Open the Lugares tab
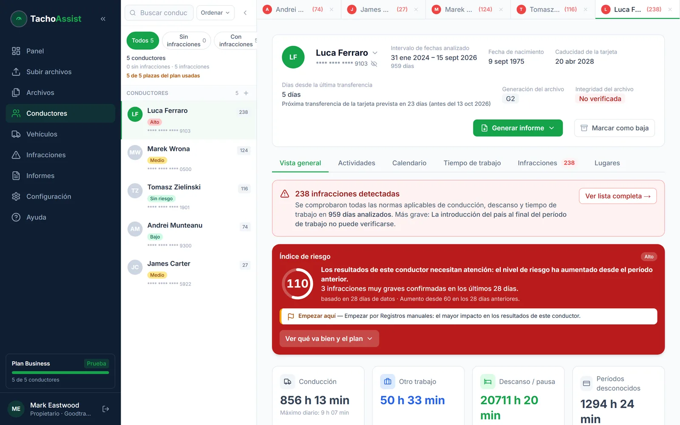 (607, 163)
